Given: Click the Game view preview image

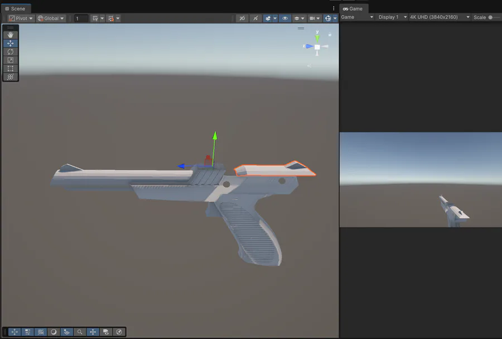Looking at the screenshot, I should tap(421, 179).
